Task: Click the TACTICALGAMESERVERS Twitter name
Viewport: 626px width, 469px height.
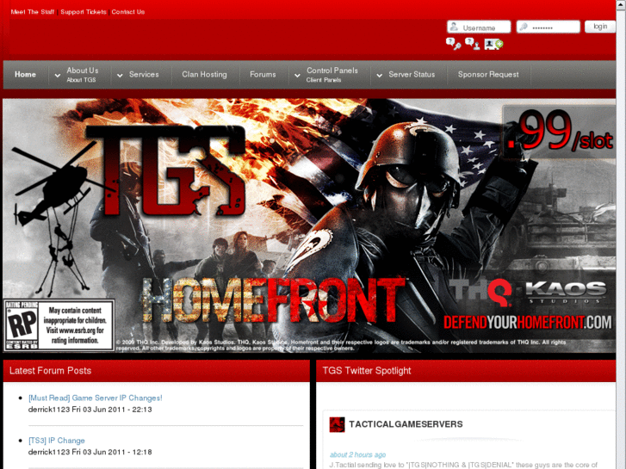Action: click(x=406, y=424)
